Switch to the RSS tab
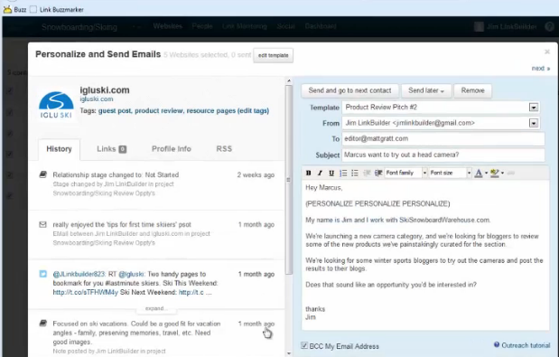This screenshot has width=559, height=357. (224, 149)
